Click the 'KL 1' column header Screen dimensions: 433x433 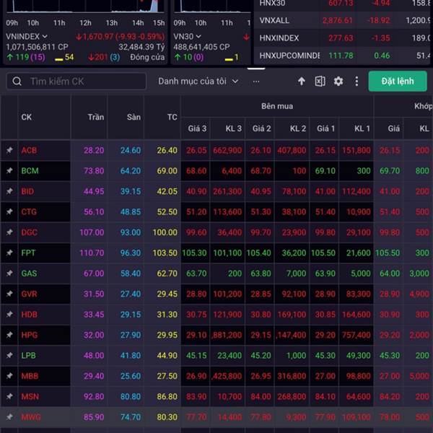click(x=362, y=128)
